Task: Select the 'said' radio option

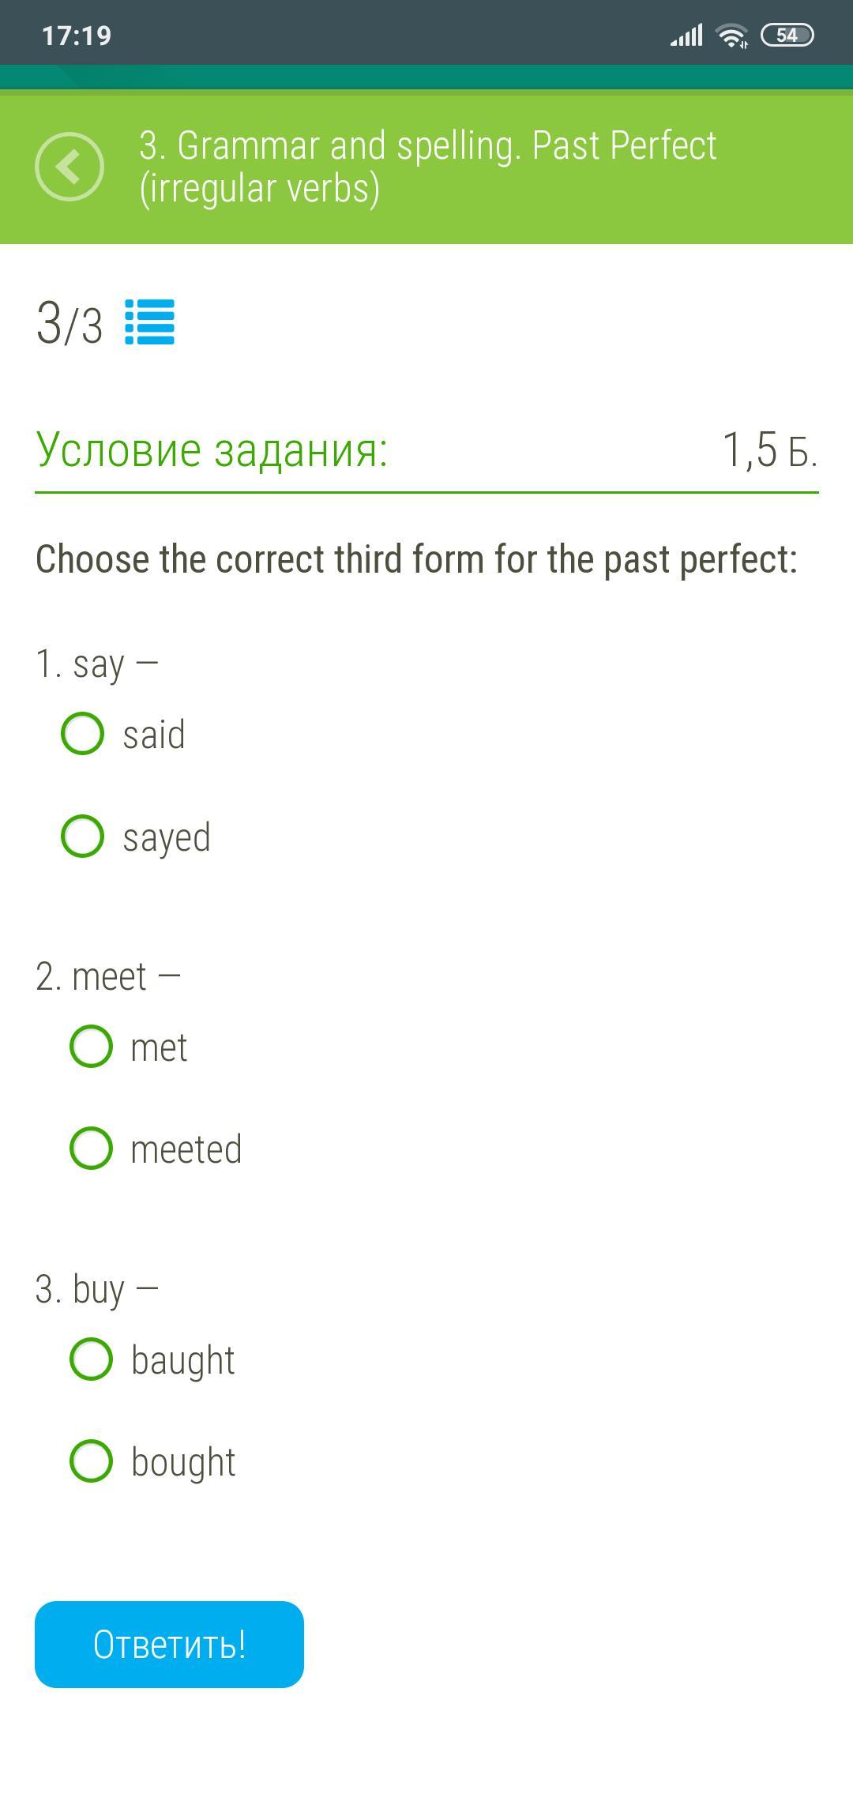Action: click(x=83, y=734)
